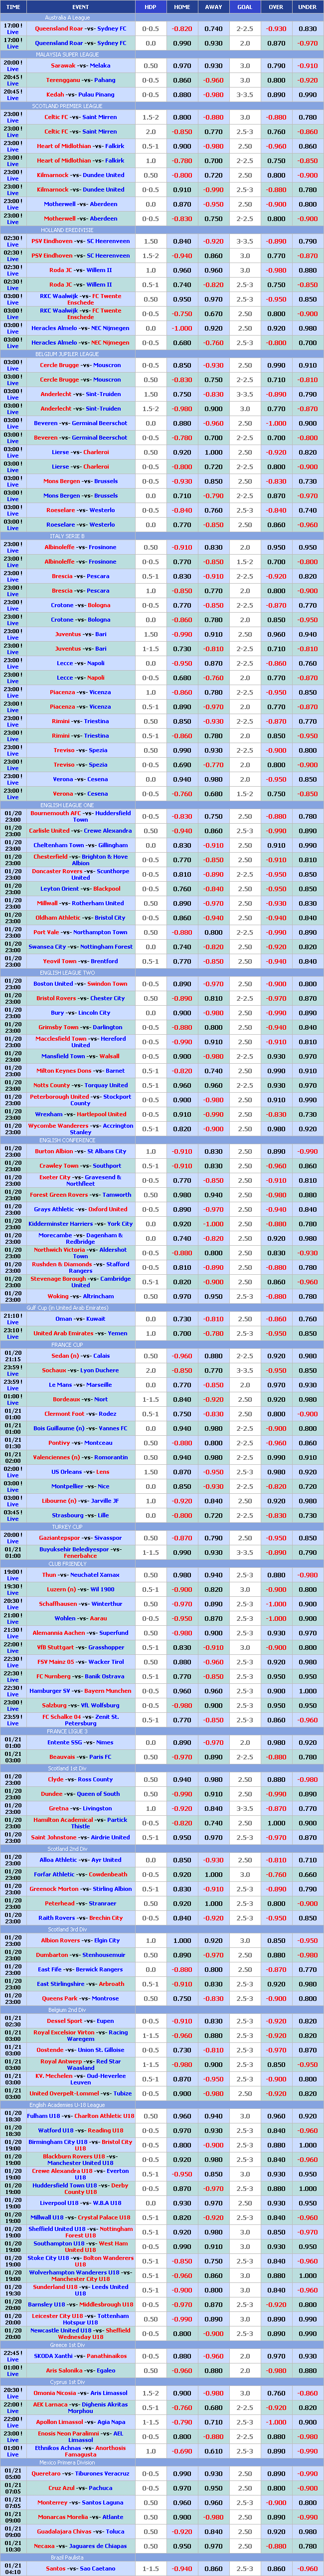Select over odds for Oman vs Kuwait
324x2576 pixels.
click(x=275, y=1318)
